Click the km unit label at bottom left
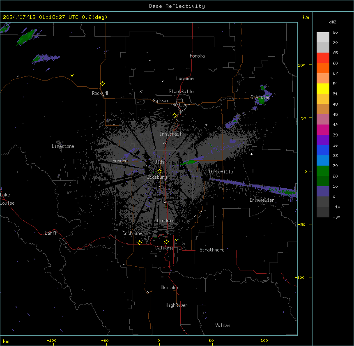 pyautogui.click(x=6, y=341)
